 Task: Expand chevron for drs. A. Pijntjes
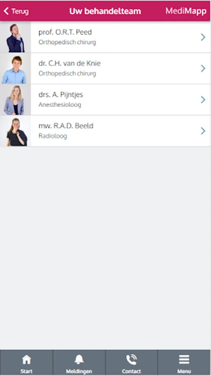pyautogui.click(x=203, y=99)
